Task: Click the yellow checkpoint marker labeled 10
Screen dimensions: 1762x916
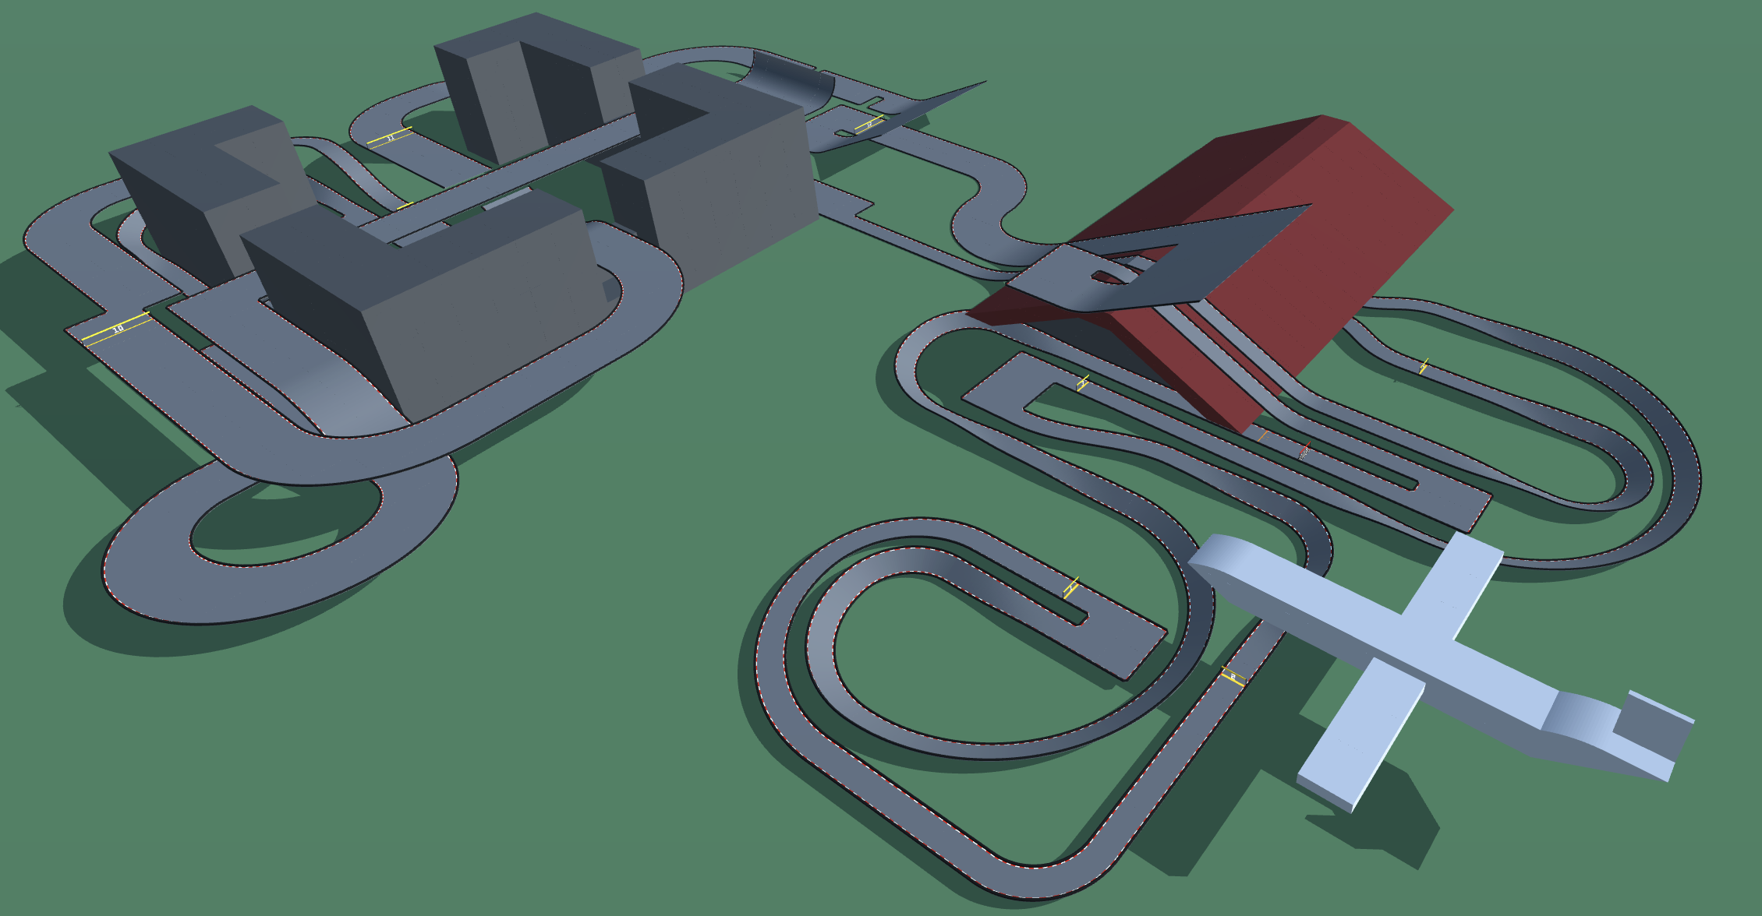Action: coord(116,329)
